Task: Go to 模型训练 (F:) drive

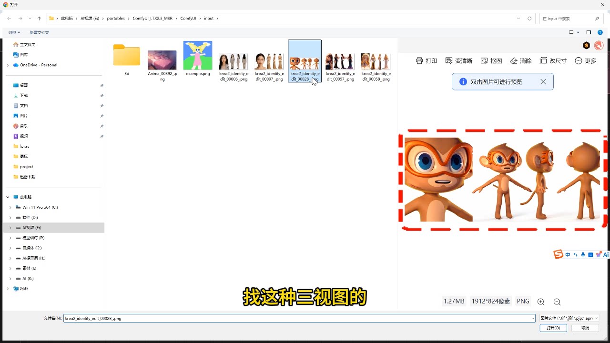Action: pos(33,238)
